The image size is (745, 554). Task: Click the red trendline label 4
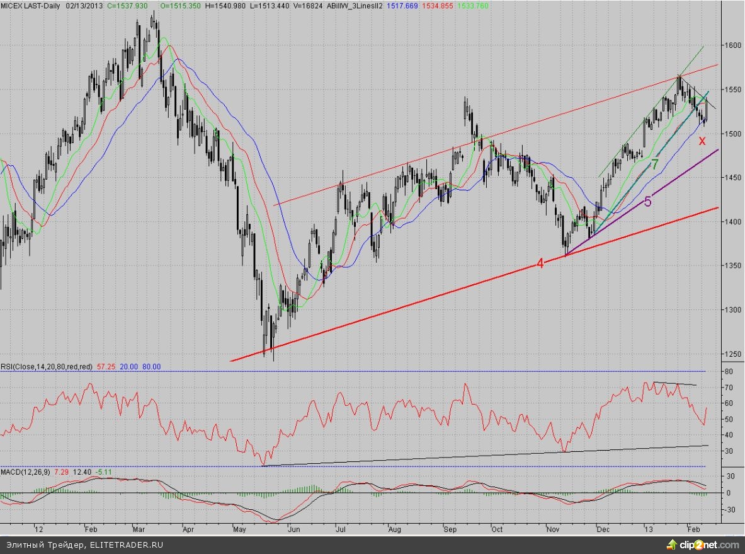[540, 263]
